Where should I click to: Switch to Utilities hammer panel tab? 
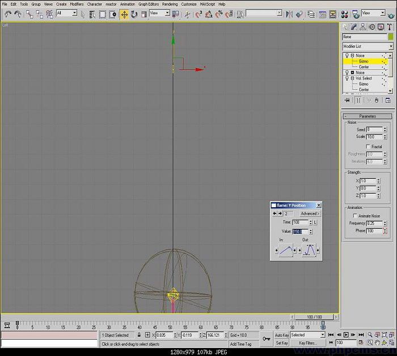pos(390,27)
